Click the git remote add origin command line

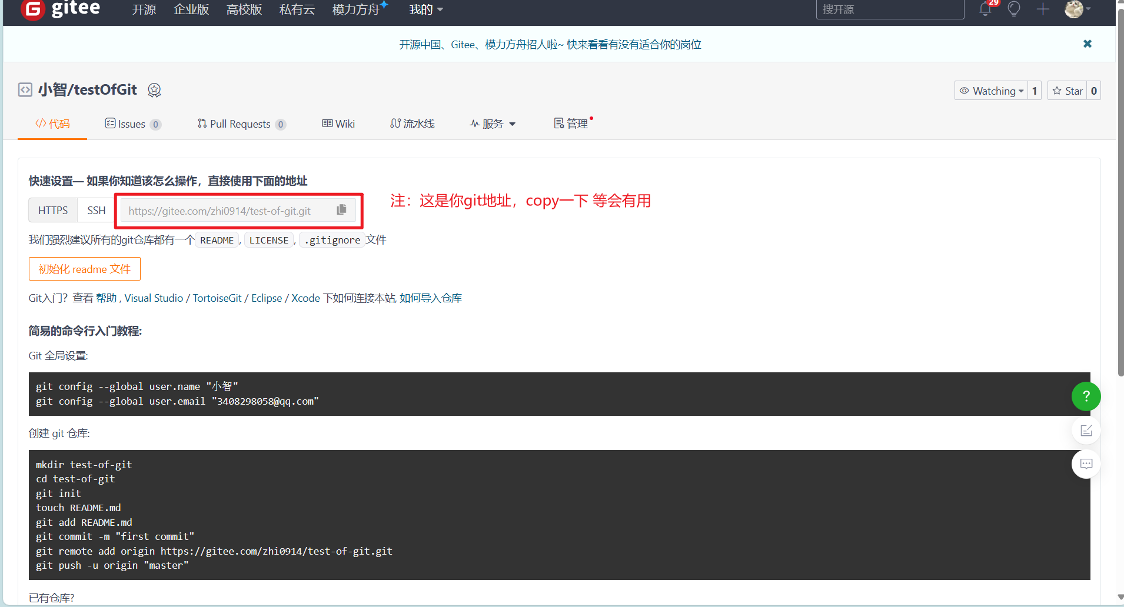pos(214,551)
